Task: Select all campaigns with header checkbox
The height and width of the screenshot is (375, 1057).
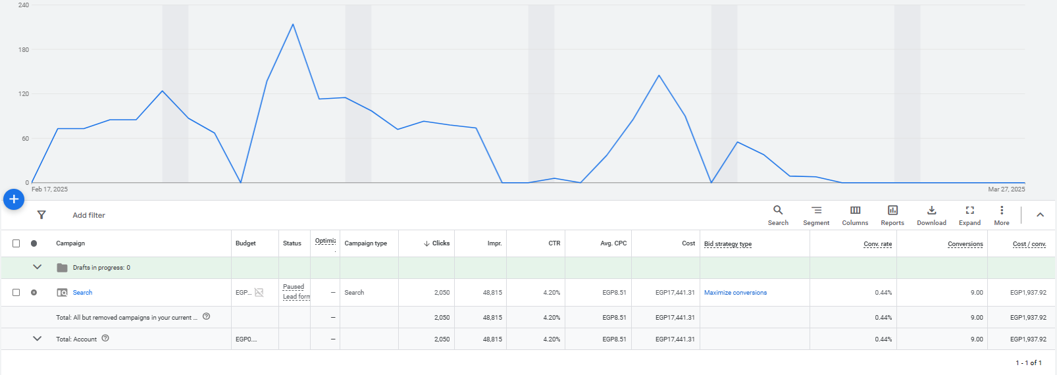Action: (x=16, y=243)
